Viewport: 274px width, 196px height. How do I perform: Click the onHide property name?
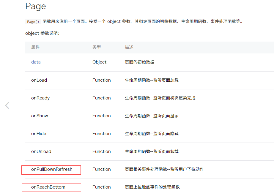pos(39,134)
